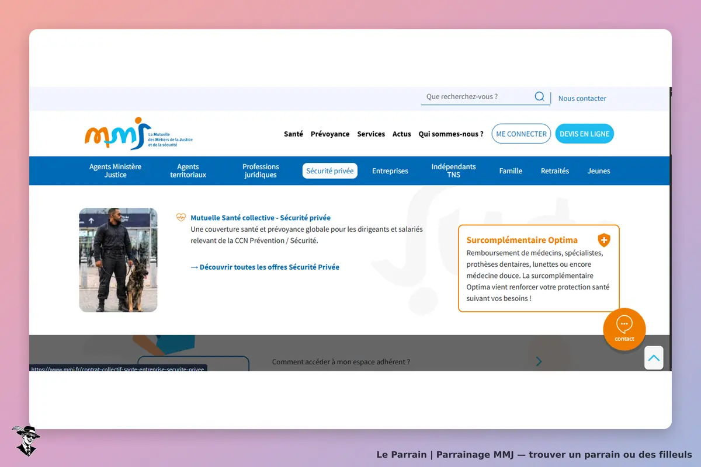Click the Surcomplémentaire Optima heading

pos(522,240)
